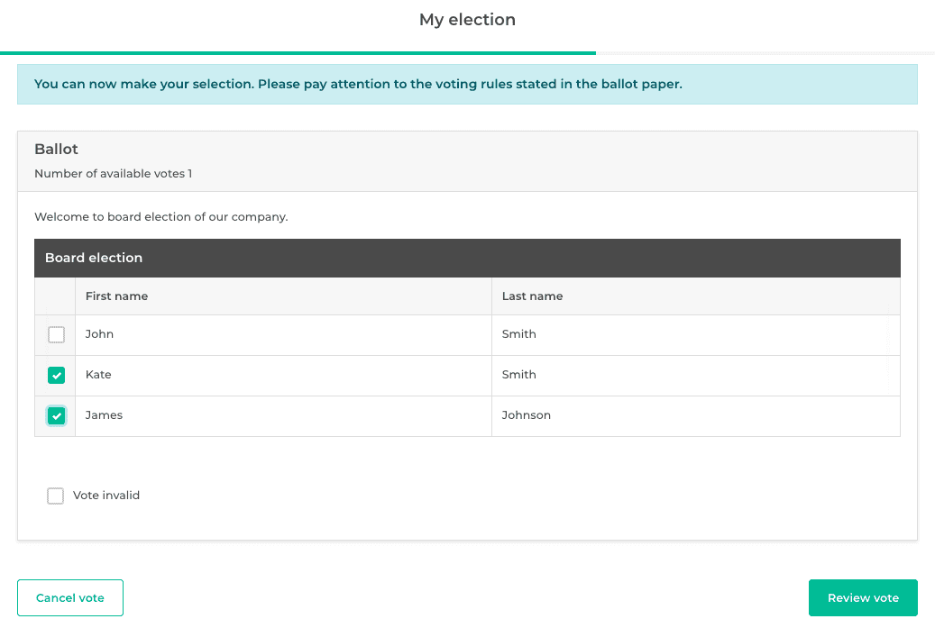
Task: Select the John first name cell
Action: coord(99,334)
